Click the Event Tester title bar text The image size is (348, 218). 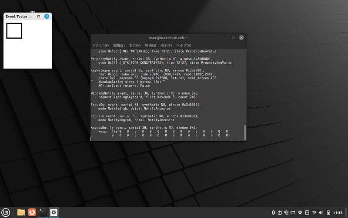pos(17,17)
